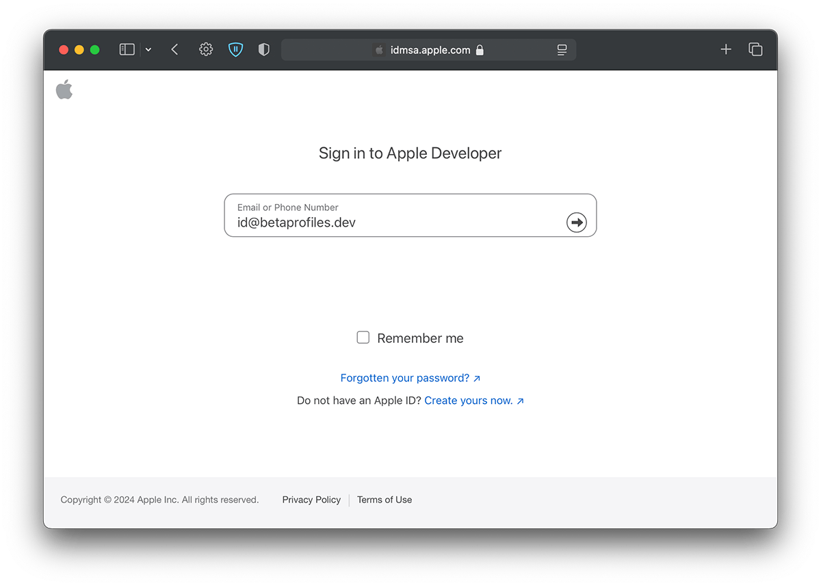
Task: Open the gear settings icon in toolbar
Action: click(x=206, y=49)
